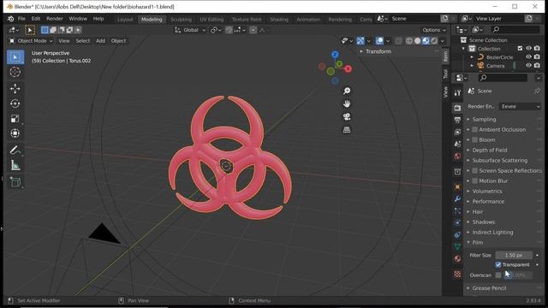This screenshot has width=548, height=308.
Task: Open the Render Engine Eevee dropdown
Action: coord(520,106)
